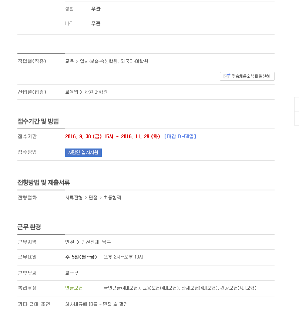Click the envelope icon in 맞춤채용소식 button
Viewport: 299px width, 310px height.
[x=227, y=76]
